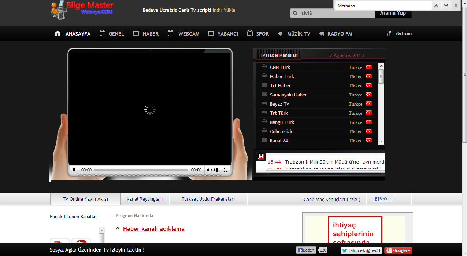Screen dimensions: 467x256
Task: Select the Beyaz Tv channel
Action: [279, 104]
